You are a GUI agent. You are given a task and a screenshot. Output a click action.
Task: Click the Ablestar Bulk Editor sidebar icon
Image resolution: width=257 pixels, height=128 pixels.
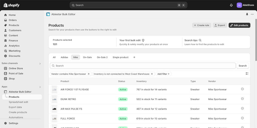6,92
